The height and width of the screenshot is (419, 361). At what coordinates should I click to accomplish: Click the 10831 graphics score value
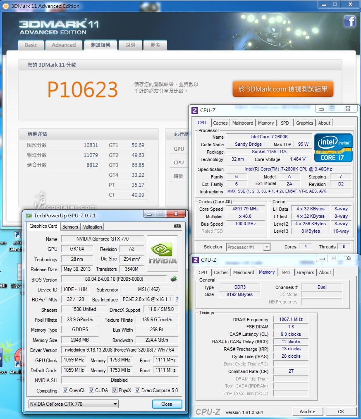(91, 145)
